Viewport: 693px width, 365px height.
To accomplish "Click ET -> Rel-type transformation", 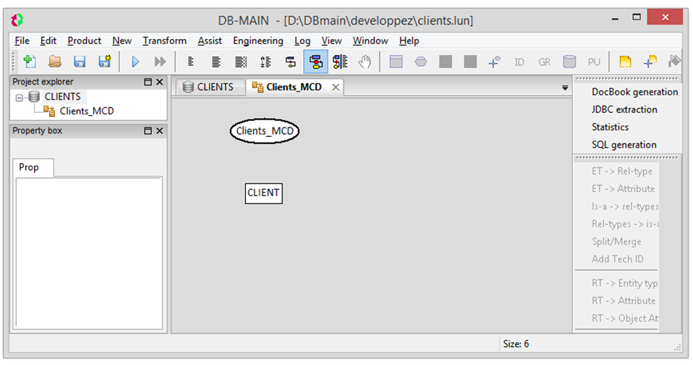I will [622, 171].
